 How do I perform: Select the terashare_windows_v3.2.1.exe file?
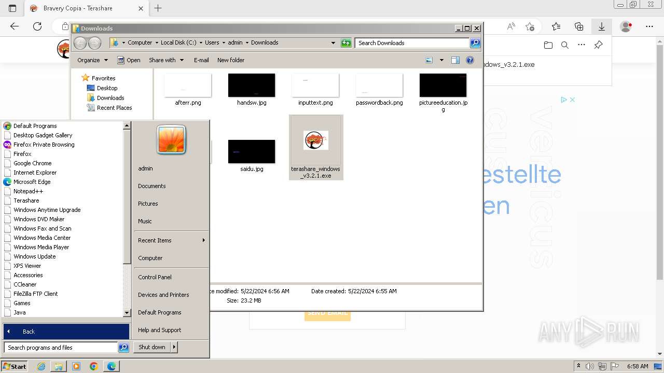point(316,147)
